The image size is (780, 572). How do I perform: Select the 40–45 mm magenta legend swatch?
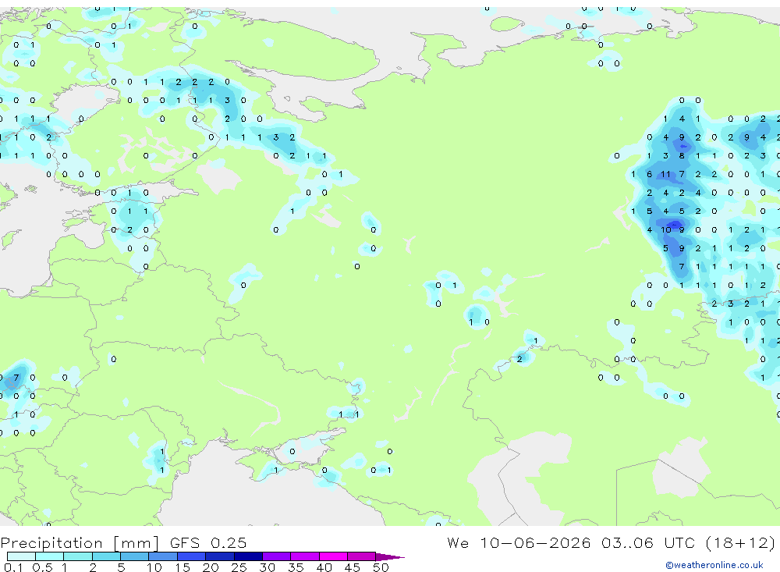coord(333,556)
